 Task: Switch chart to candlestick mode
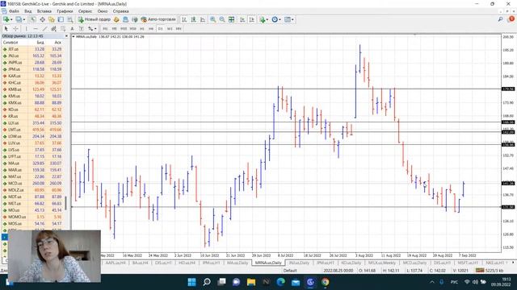194,19
